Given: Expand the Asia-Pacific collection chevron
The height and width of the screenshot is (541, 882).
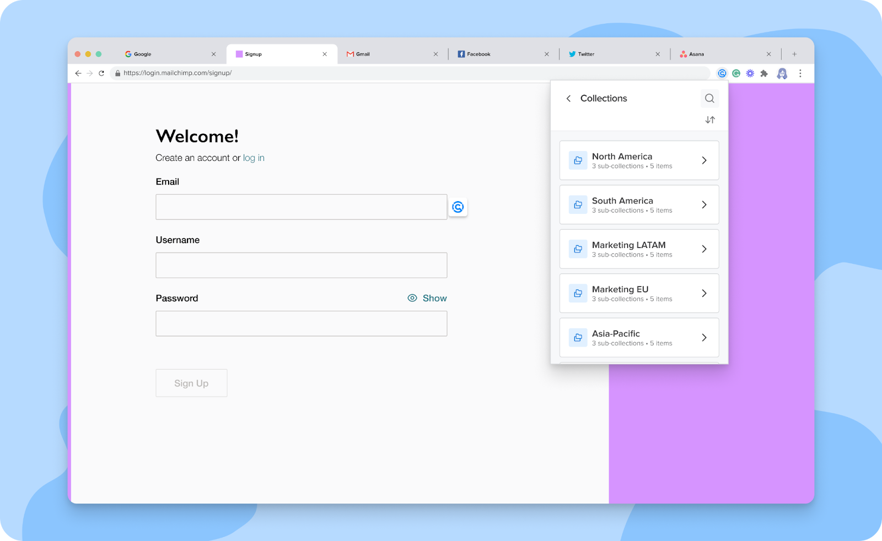Looking at the screenshot, I should [x=704, y=338].
